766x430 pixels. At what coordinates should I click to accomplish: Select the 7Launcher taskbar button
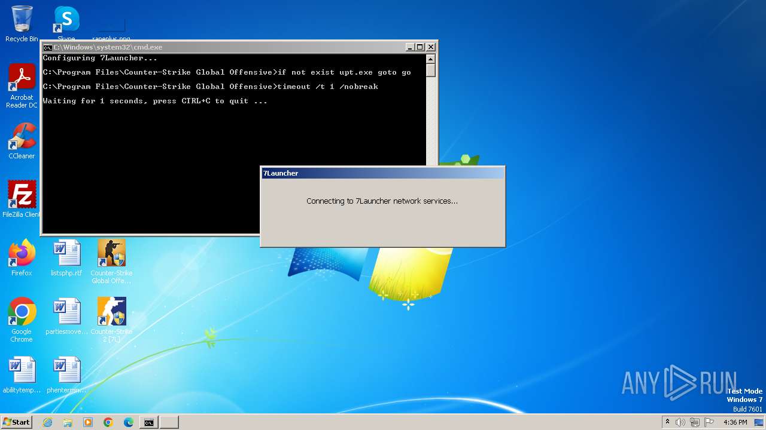(x=169, y=422)
